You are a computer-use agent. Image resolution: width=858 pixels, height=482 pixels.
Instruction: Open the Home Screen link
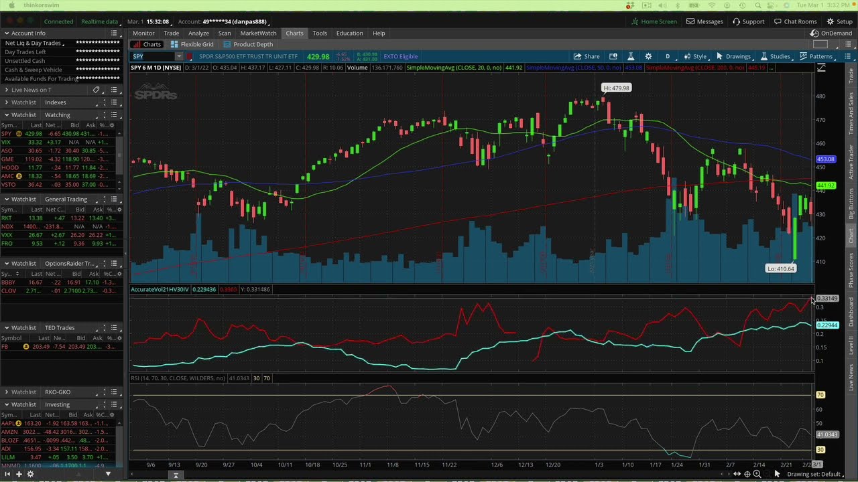pos(654,21)
